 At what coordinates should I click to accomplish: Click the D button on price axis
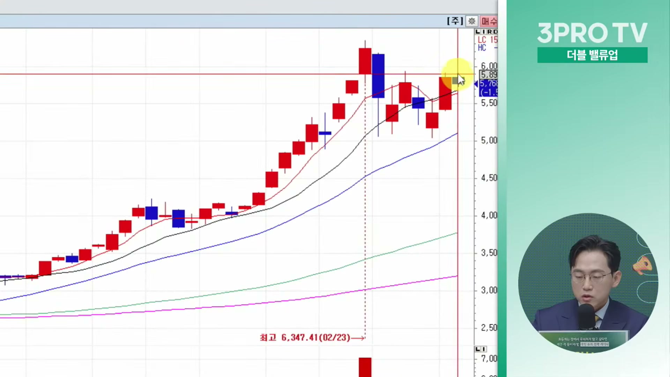point(495,32)
